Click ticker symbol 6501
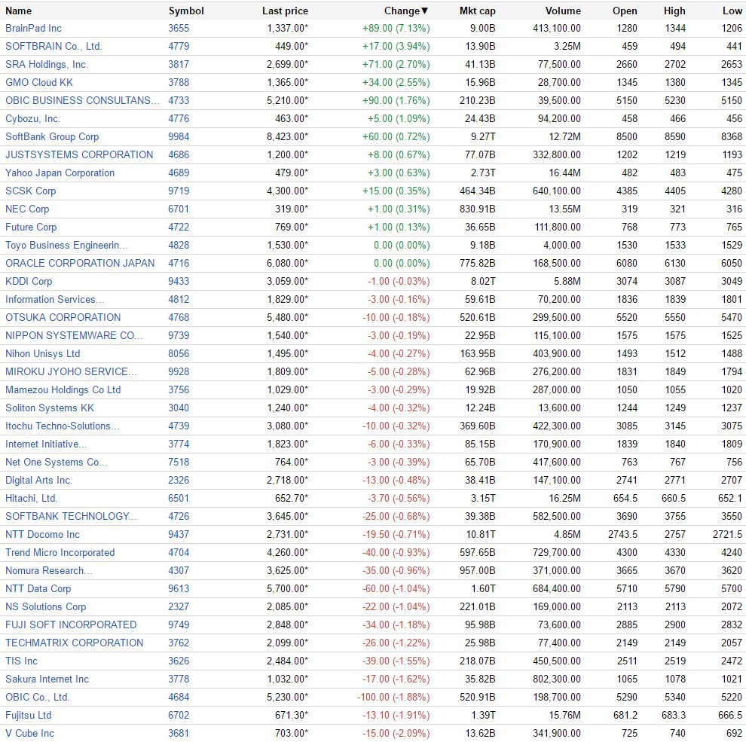Viewport: 746px width, 742px height. (179, 498)
